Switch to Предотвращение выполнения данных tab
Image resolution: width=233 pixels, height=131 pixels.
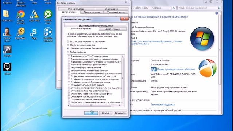point(95,26)
